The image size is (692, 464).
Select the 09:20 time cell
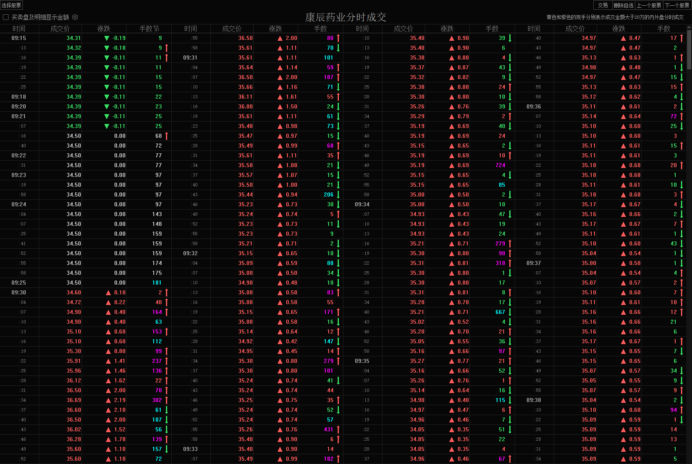(x=19, y=106)
